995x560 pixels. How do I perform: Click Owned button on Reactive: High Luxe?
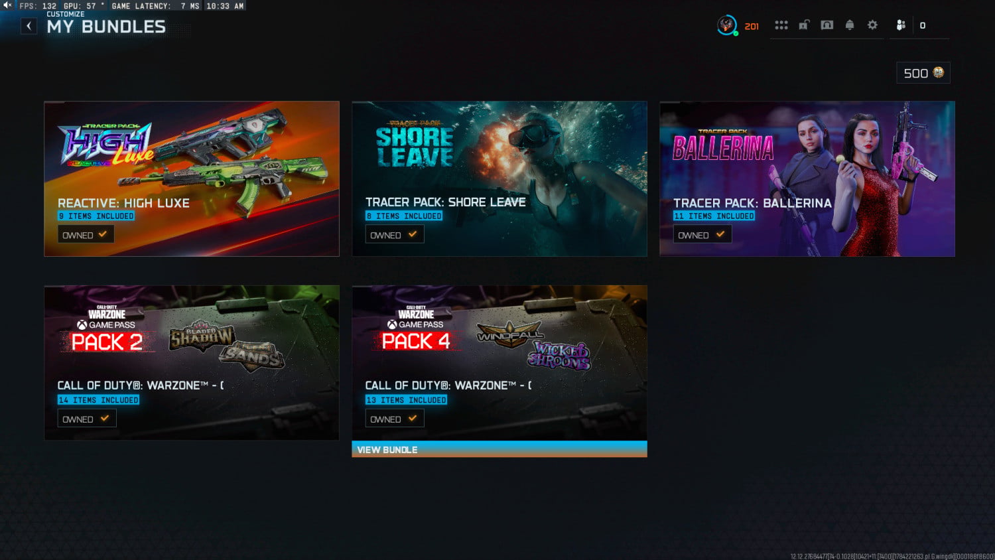86,234
